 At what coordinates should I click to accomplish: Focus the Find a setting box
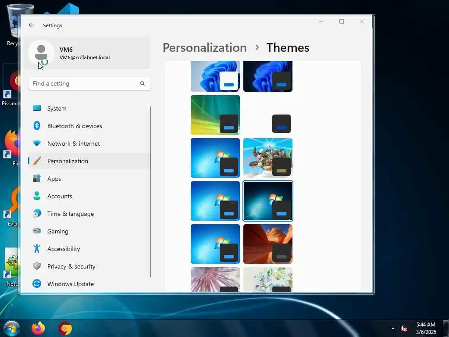tap(89, 83)
